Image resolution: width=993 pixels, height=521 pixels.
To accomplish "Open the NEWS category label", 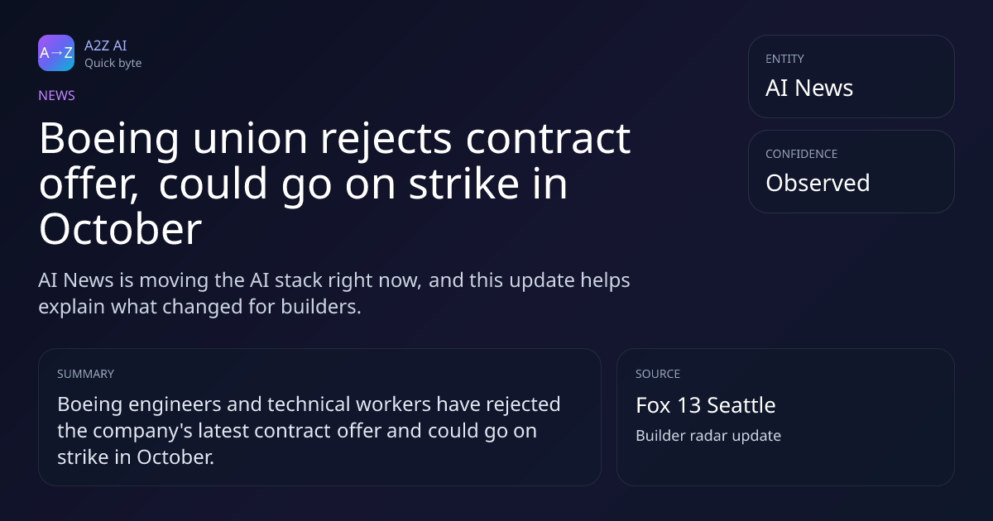I will pos(56,95).
